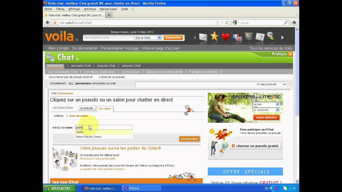
Task: Switch to the Flashing taskbar window
Action: click(x=141, y=188)
